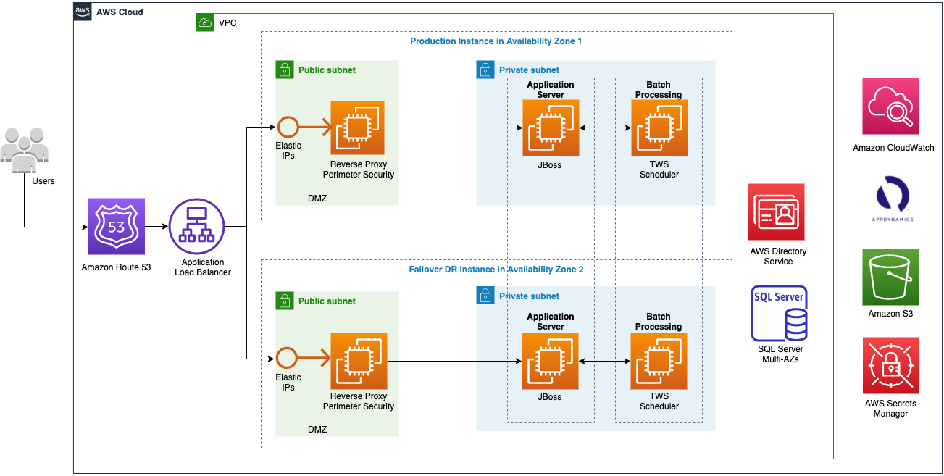Image resolution: width=944 pixels, height=476 pixels.
Task: Click 'AWS Secrets Manager' caption
Action: (x=890, y=409)
